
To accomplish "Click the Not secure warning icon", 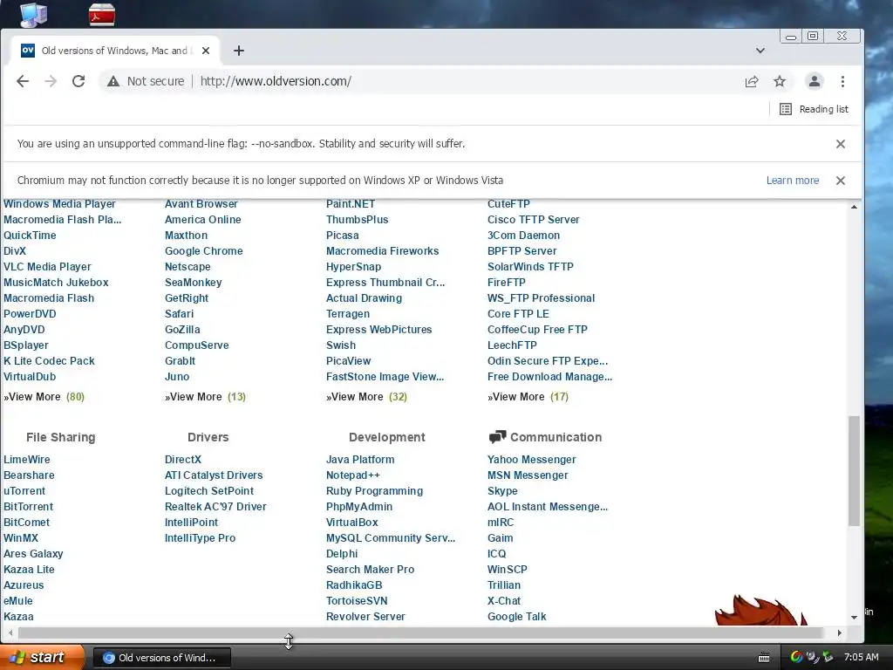I will pos(113,81).
